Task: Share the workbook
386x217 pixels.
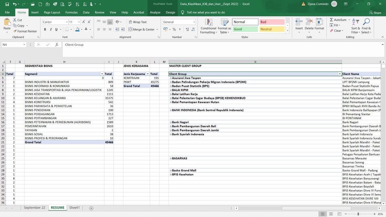Action: tap(375, 12)
